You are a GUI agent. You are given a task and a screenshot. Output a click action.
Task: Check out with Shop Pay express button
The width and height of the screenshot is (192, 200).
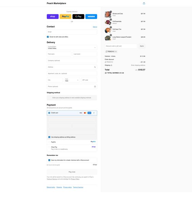52,16
